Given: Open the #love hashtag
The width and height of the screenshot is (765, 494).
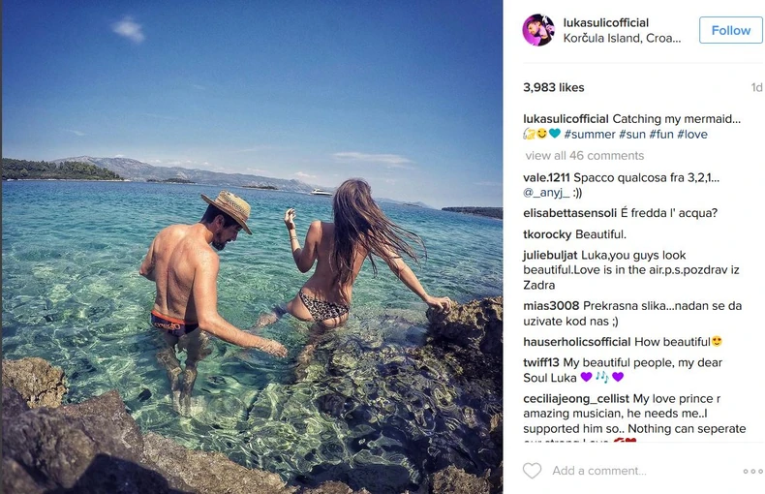Looking at the screenshot, I should pos(692,135).
